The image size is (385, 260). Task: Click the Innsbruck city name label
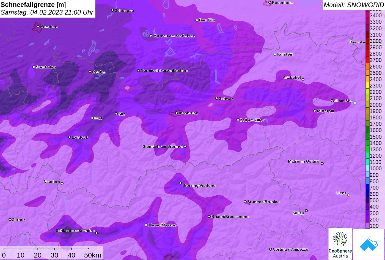pyautogui.click(x=188, y=113)
